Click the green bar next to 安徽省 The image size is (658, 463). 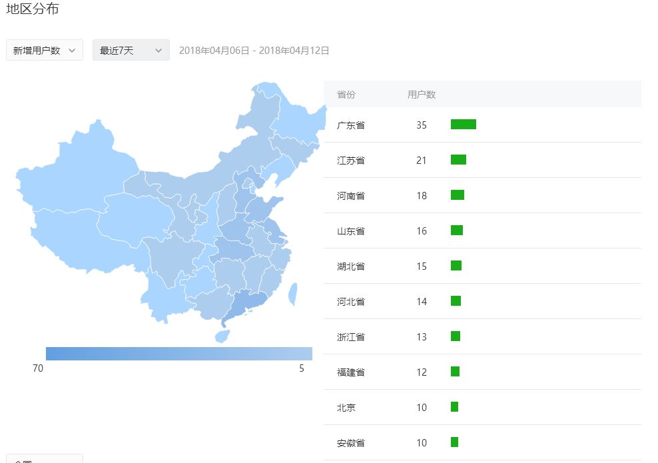(x=455, y=442)
